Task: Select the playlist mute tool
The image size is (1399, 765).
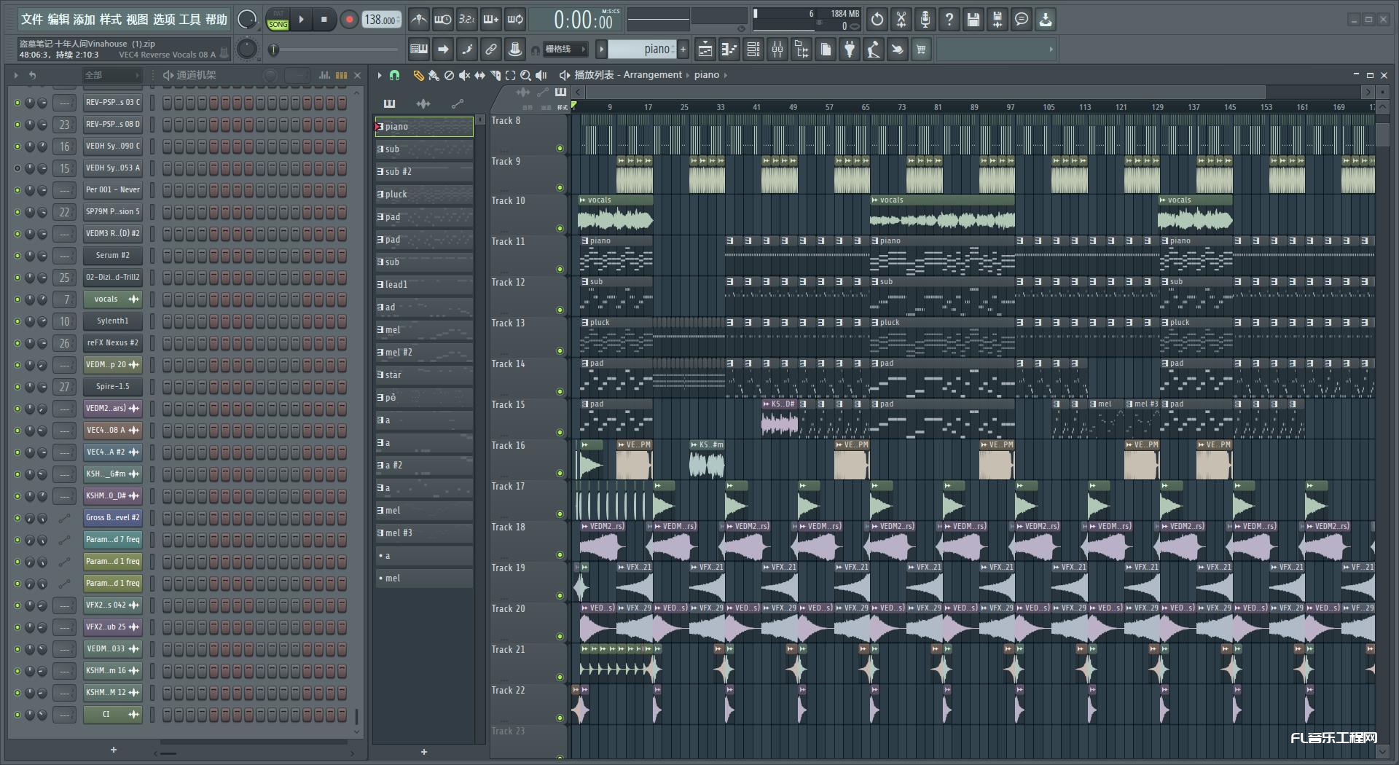Action: pyautogui.click(x=464, y=75)
